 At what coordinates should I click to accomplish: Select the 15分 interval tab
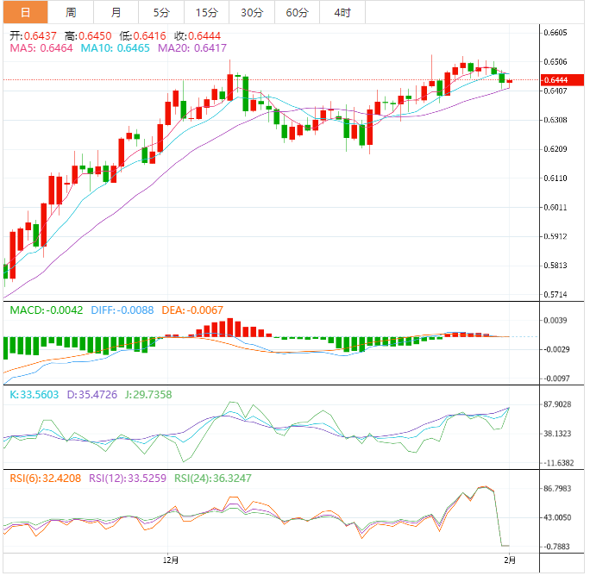tap(206, 12)
